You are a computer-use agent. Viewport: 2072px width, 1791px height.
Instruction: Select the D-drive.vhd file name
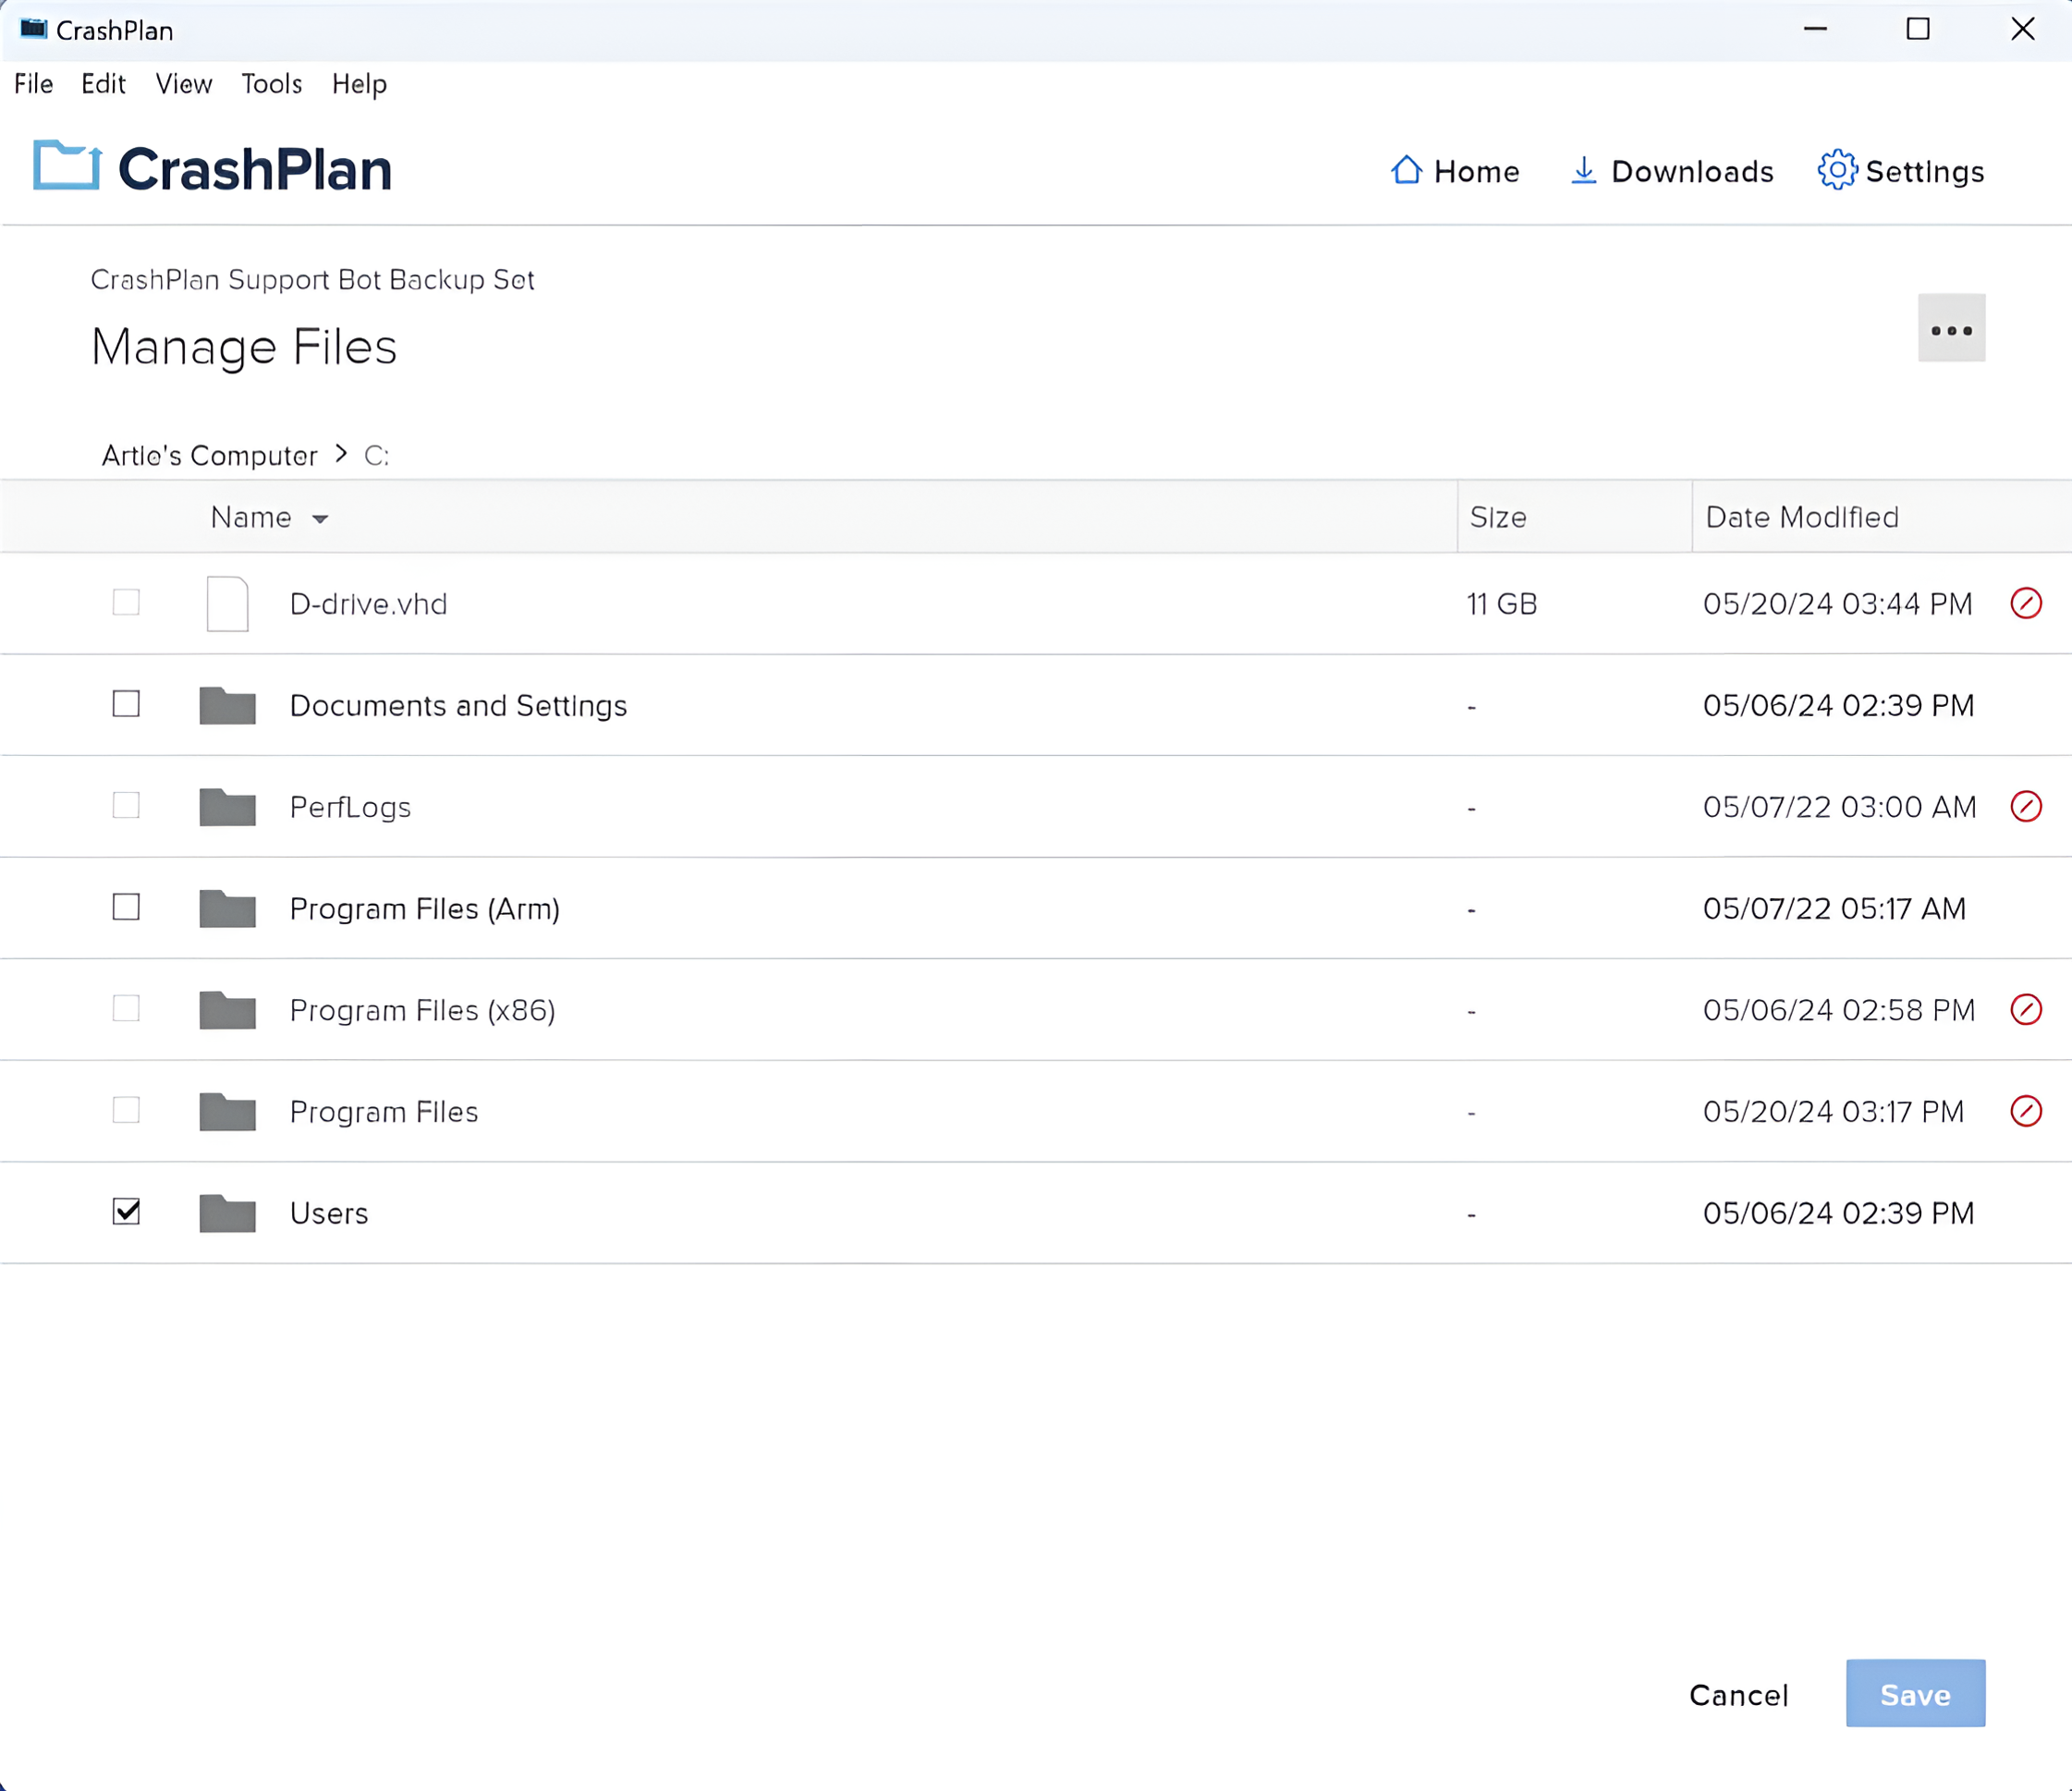tap(368, 604)
